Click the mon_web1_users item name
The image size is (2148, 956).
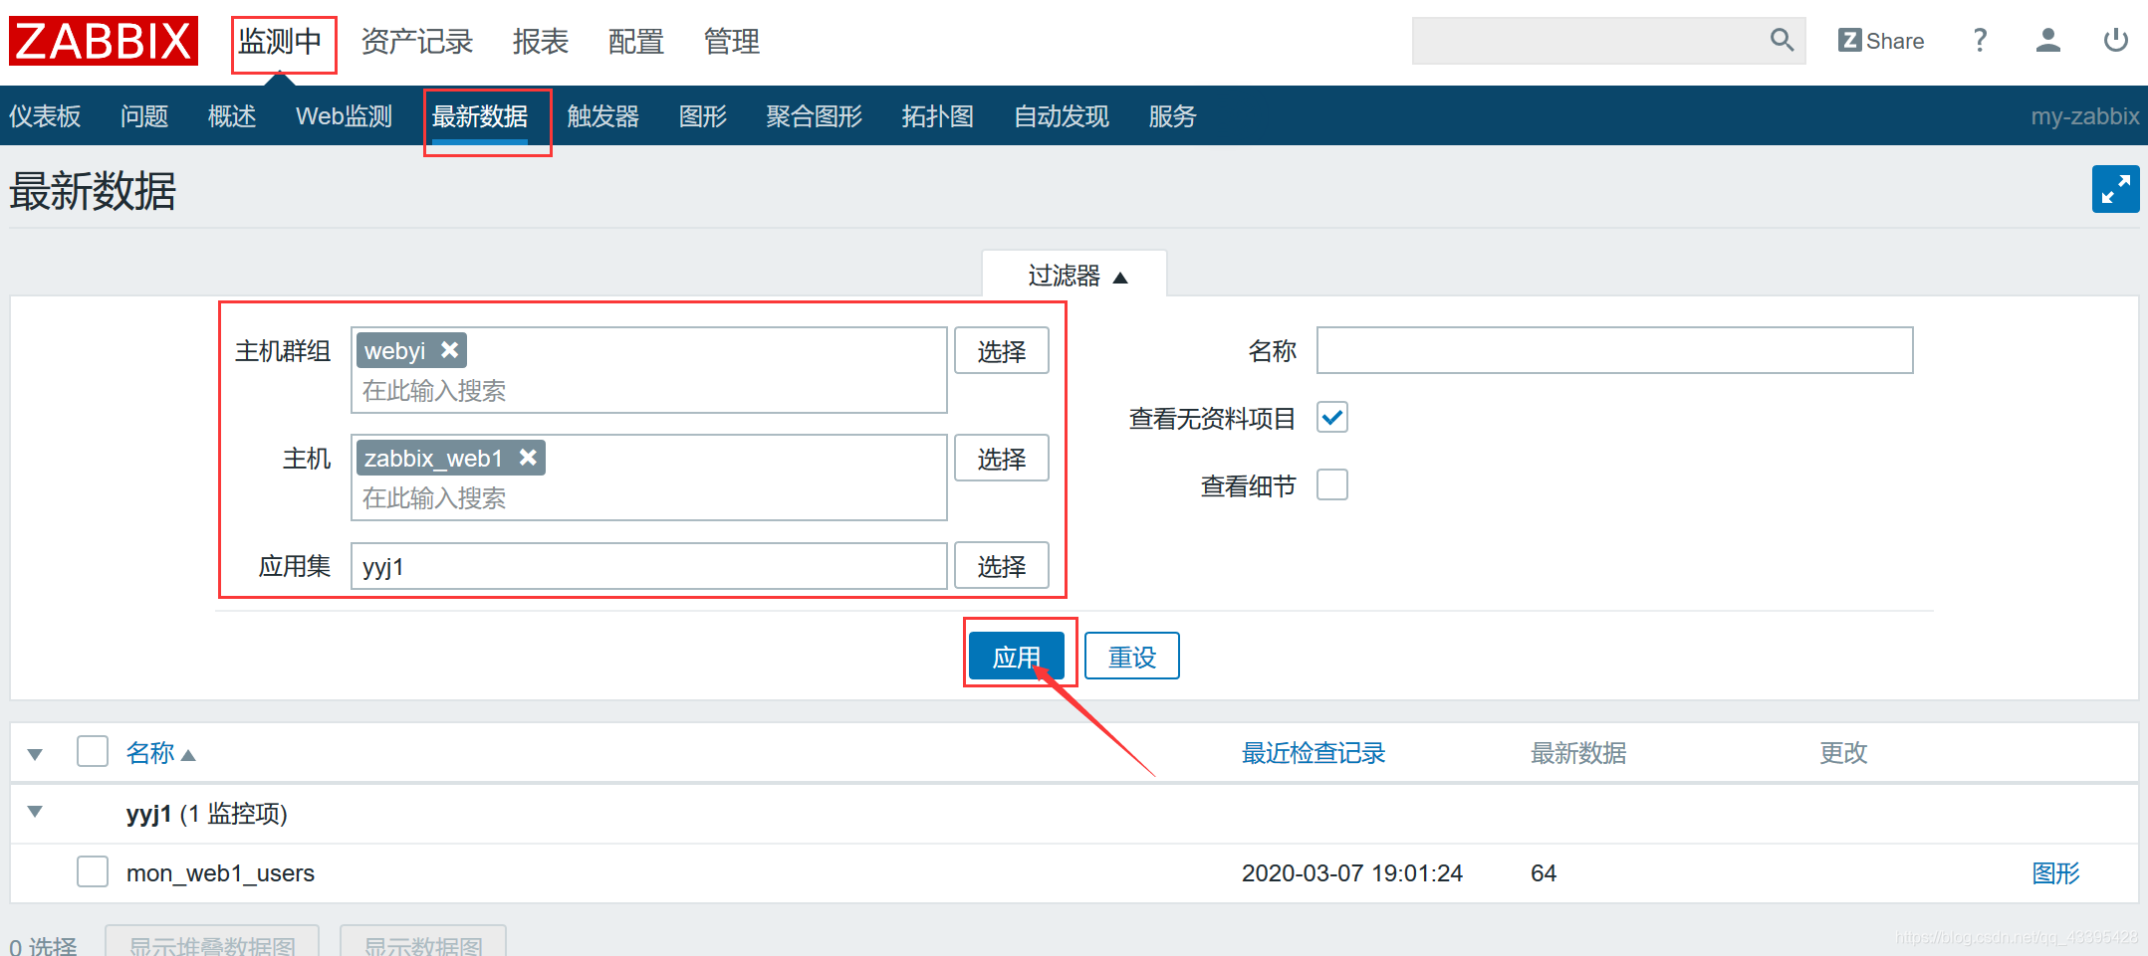pyautogui.click(x=220, y=872)
